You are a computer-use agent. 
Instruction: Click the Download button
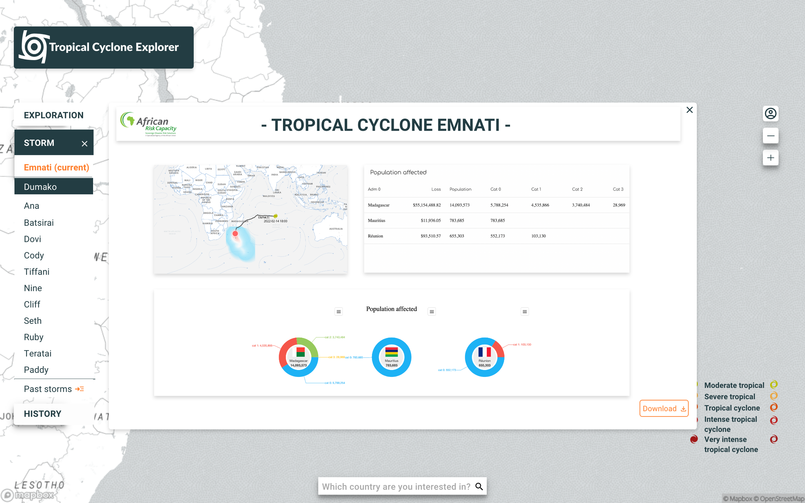point(664,408)
